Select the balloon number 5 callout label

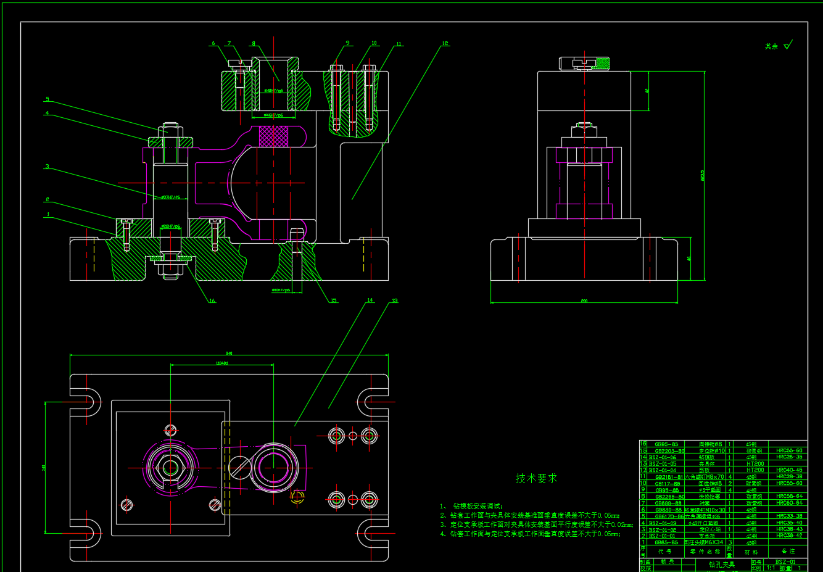tap(47, 99)
